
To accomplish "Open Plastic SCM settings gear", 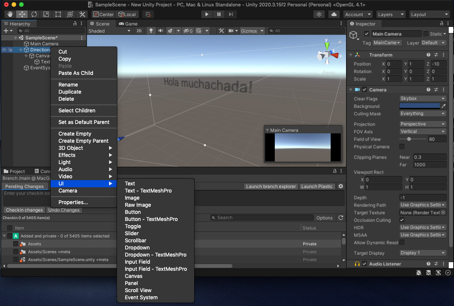I will tap(341, 186).
